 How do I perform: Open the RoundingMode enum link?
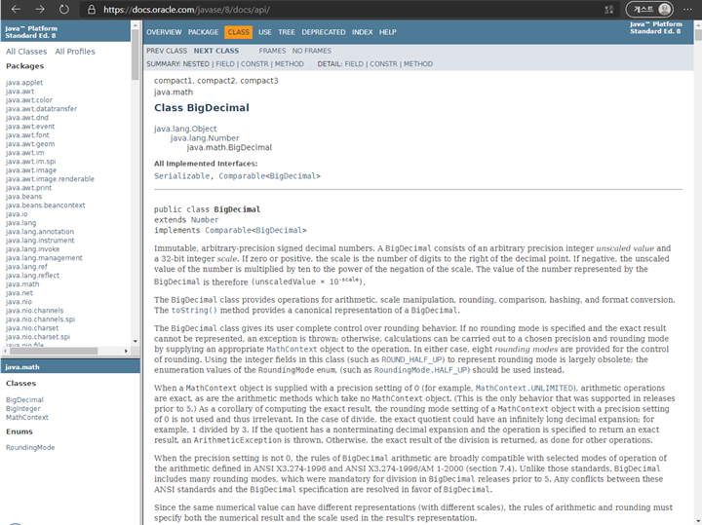click(x=30, y=448)
